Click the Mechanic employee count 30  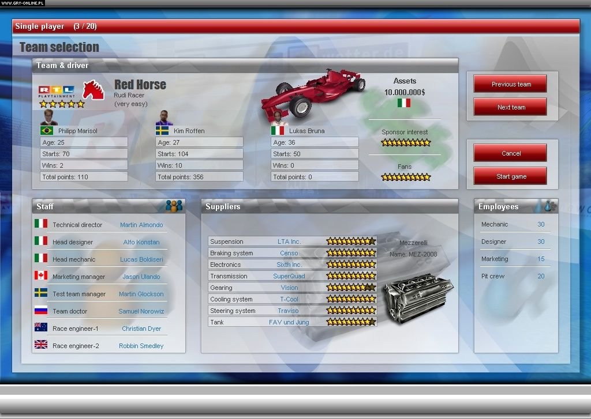pyautogui.click(x=541, y=224)
